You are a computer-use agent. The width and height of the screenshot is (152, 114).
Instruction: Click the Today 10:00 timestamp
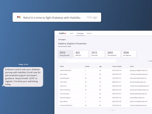[23, 64]
